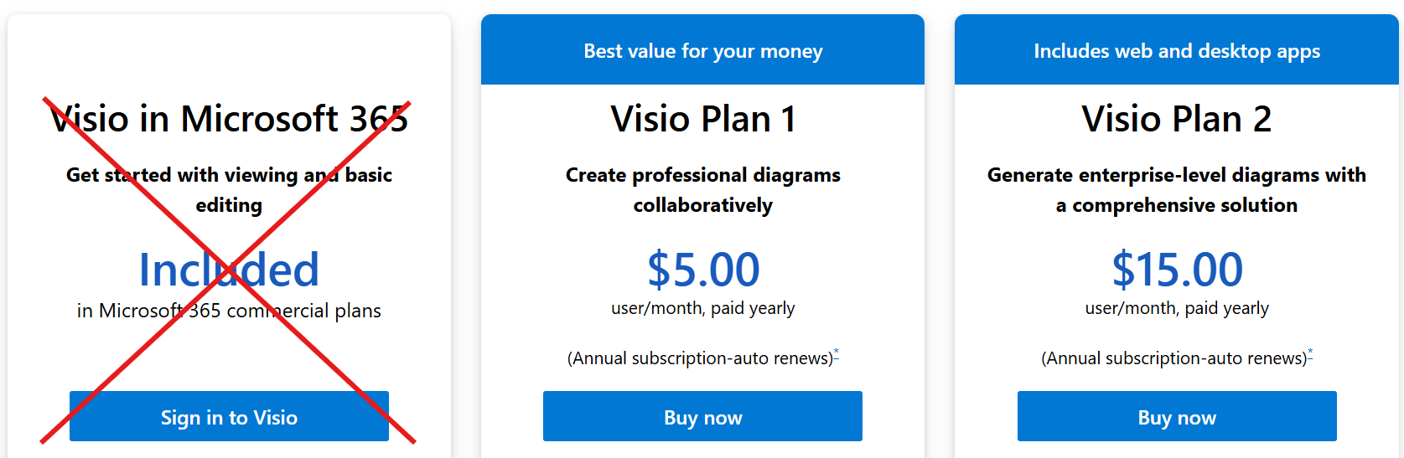
Task: Click the Get started with viewing description
Action: pyautogui.click(x=229, y=190)
